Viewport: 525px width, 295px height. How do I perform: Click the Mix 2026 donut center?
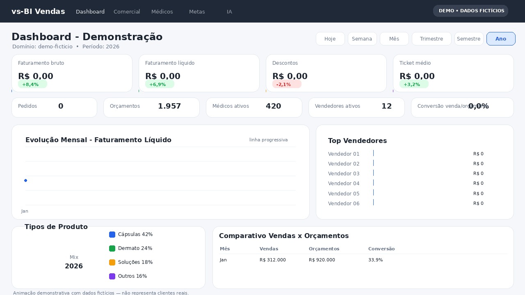coord(74,262)
